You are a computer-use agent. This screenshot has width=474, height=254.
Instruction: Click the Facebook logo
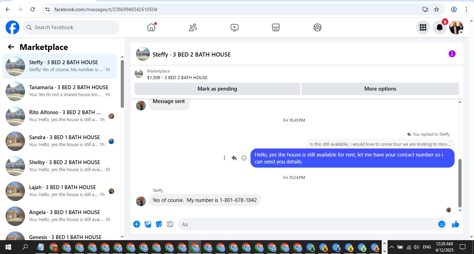(x=12, y=27)
